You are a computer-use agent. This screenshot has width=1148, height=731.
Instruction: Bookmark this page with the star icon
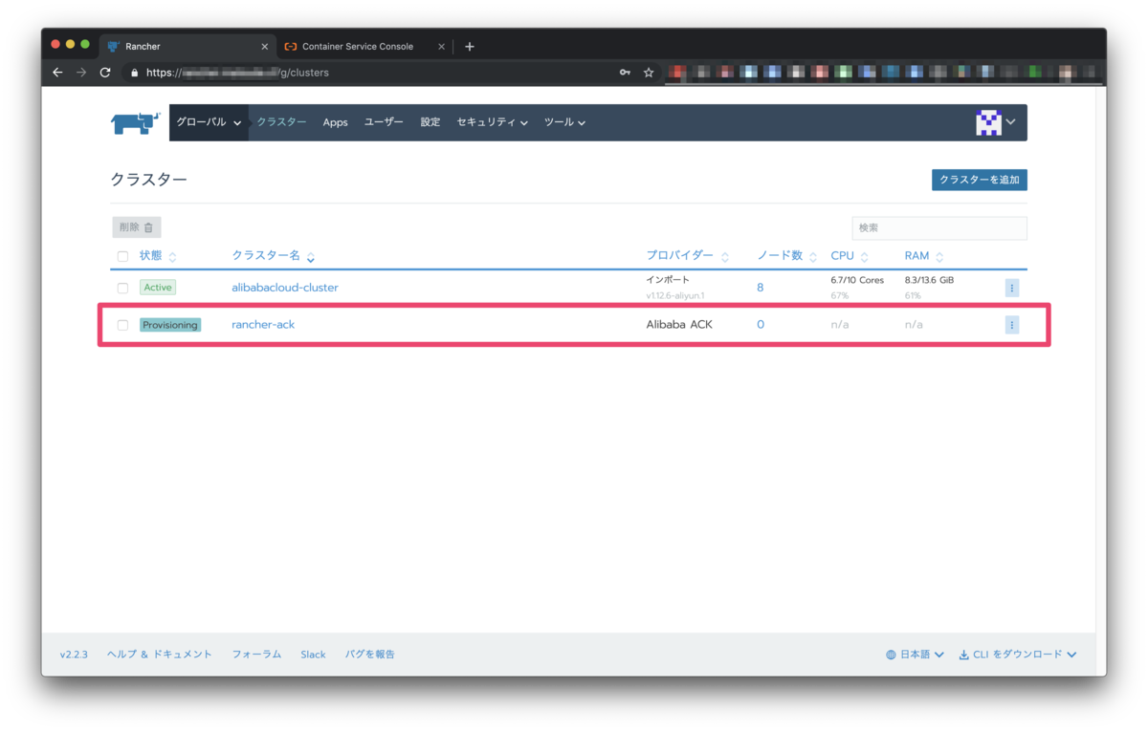[x=649, y=73]
